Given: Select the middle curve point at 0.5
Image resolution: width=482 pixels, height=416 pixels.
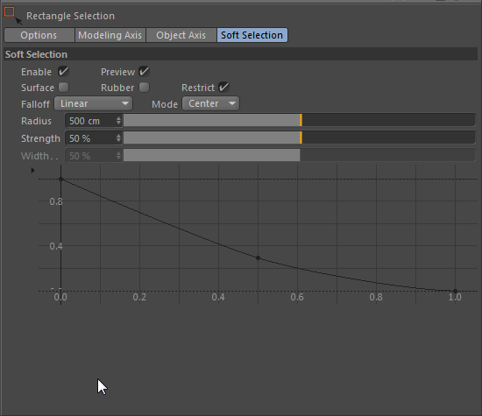Looking at the screenshot, I should 258,258.
